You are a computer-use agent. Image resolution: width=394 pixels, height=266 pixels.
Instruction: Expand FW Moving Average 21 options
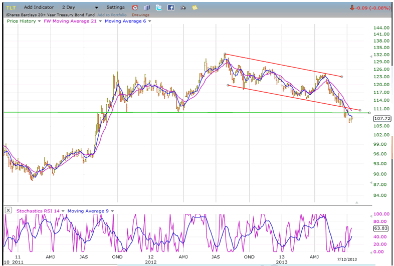(x=100, y=21)
